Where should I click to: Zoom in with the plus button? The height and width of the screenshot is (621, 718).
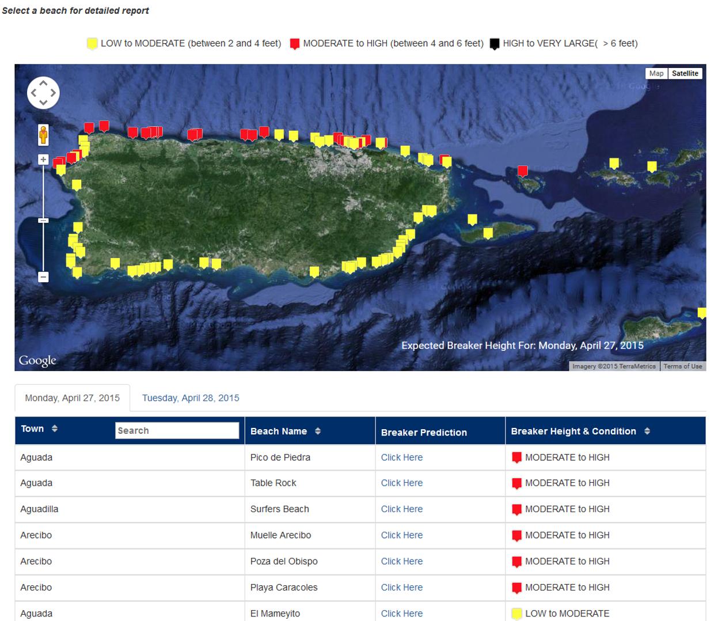(43, 160)
